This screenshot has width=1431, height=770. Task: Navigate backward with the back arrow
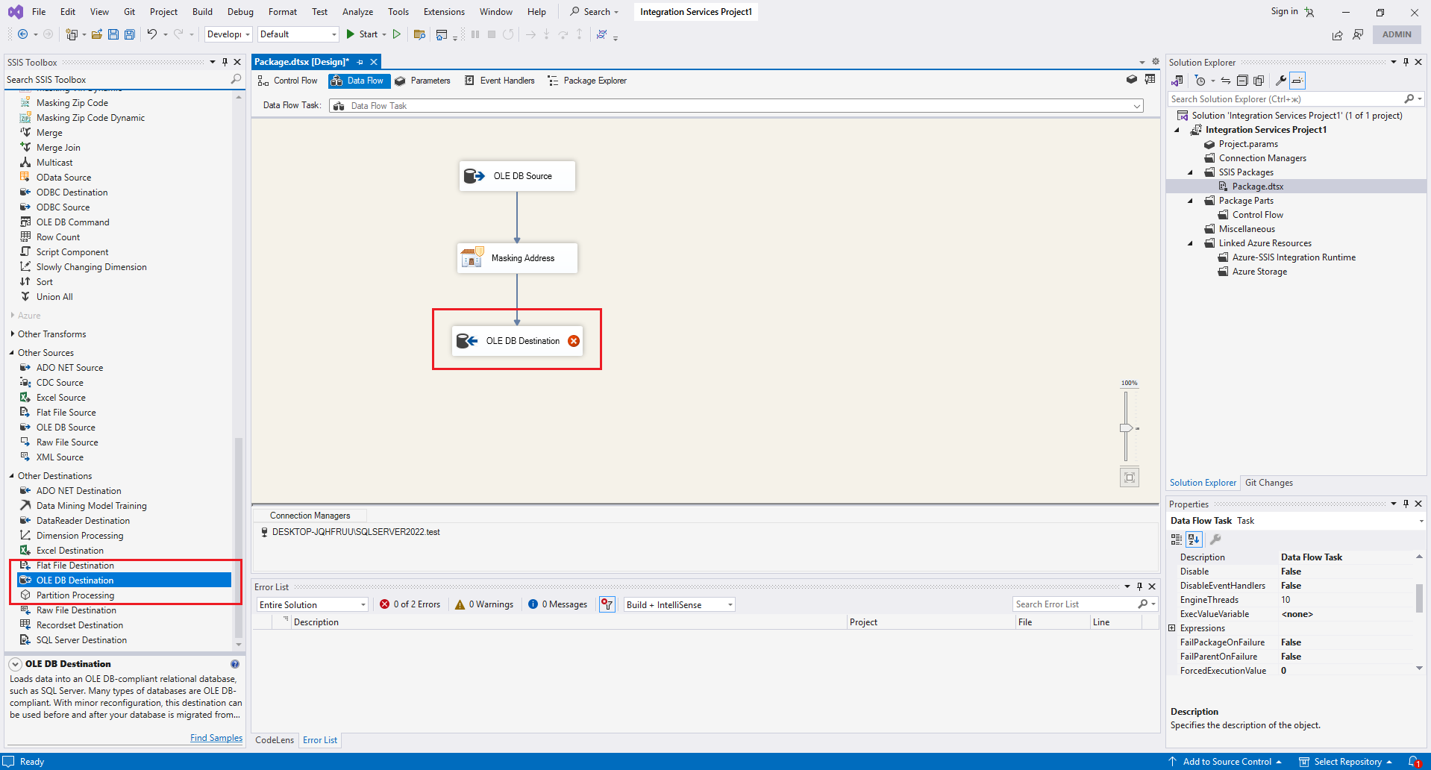point(23,34)
